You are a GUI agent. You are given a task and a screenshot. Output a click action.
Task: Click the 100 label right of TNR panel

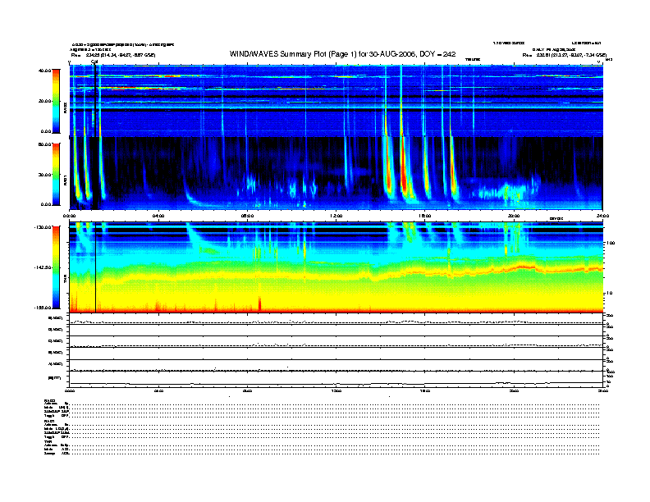(x=611, y=243)
